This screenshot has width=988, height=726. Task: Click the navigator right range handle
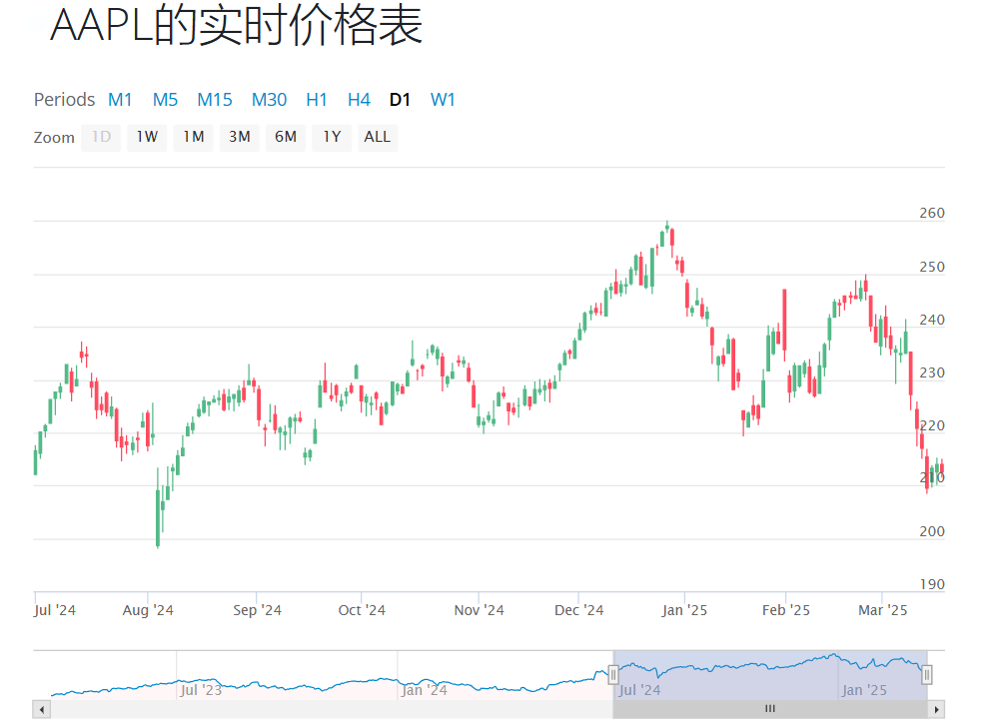pos(926,675)
